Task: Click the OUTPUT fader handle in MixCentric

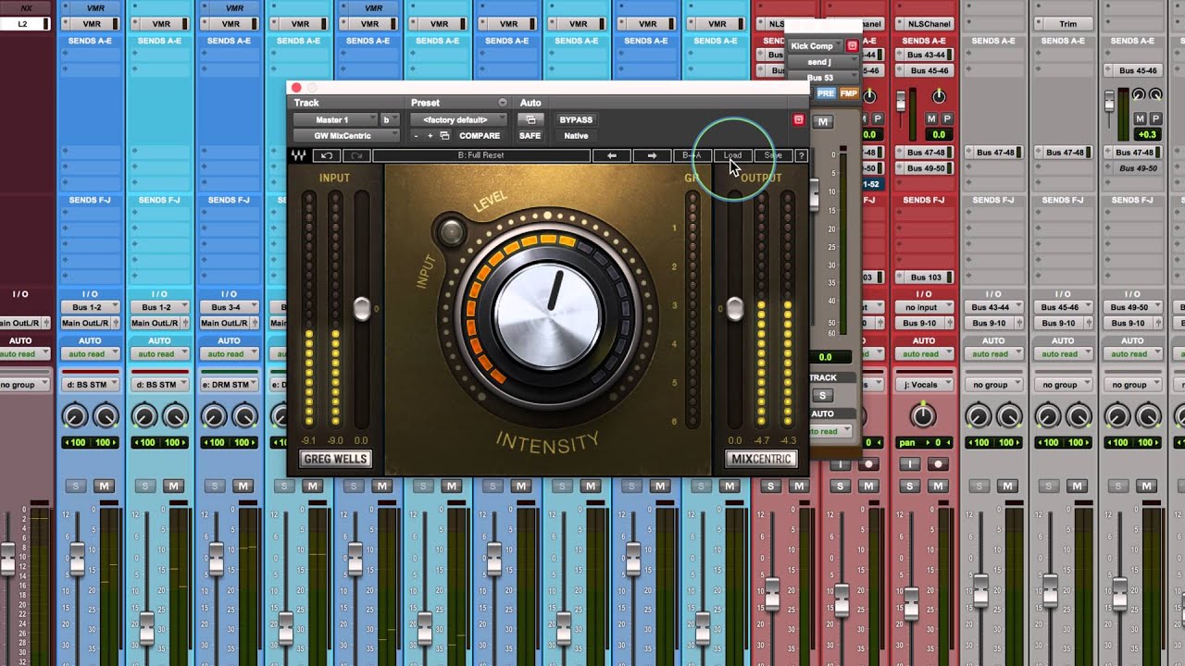Action: click(x=734, y=309)
